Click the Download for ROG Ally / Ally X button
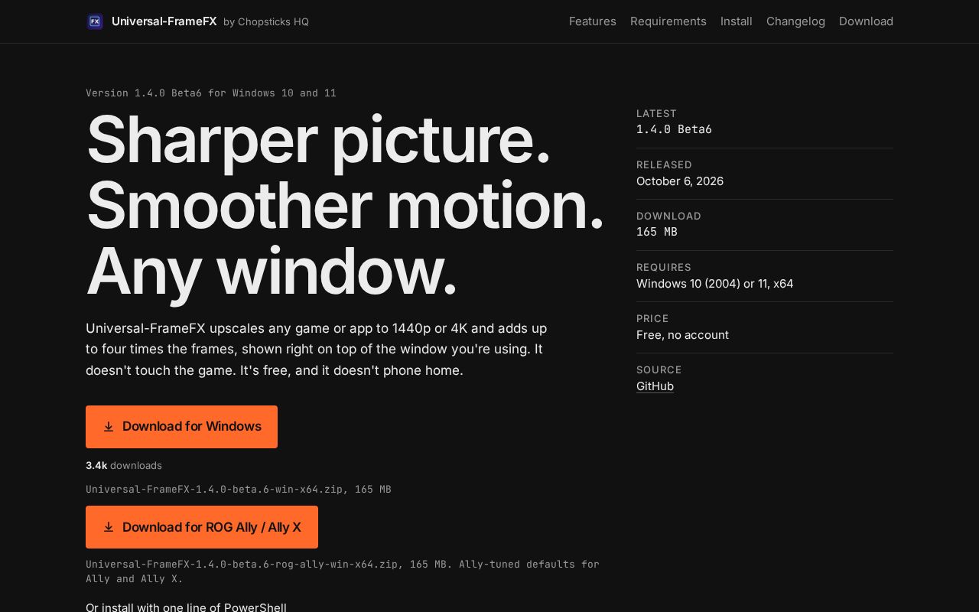Viewport: 979px width, 612px height. click(202, 527)
